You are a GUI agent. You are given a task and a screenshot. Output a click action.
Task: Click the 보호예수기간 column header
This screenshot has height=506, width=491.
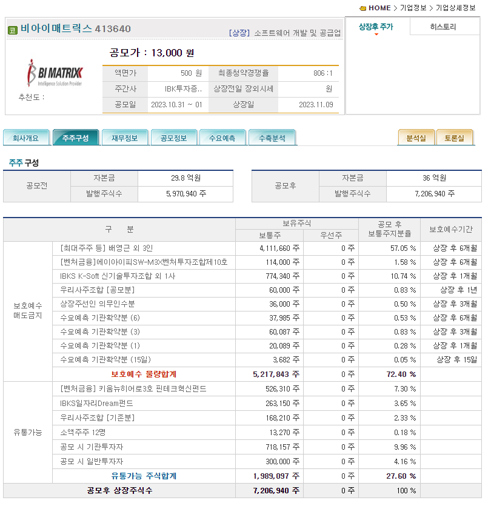click(x=450, y=229)
